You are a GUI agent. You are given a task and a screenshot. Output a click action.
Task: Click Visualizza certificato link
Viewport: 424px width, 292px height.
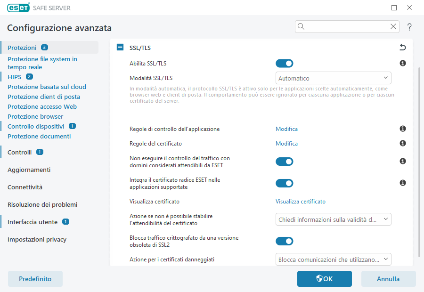300,201
